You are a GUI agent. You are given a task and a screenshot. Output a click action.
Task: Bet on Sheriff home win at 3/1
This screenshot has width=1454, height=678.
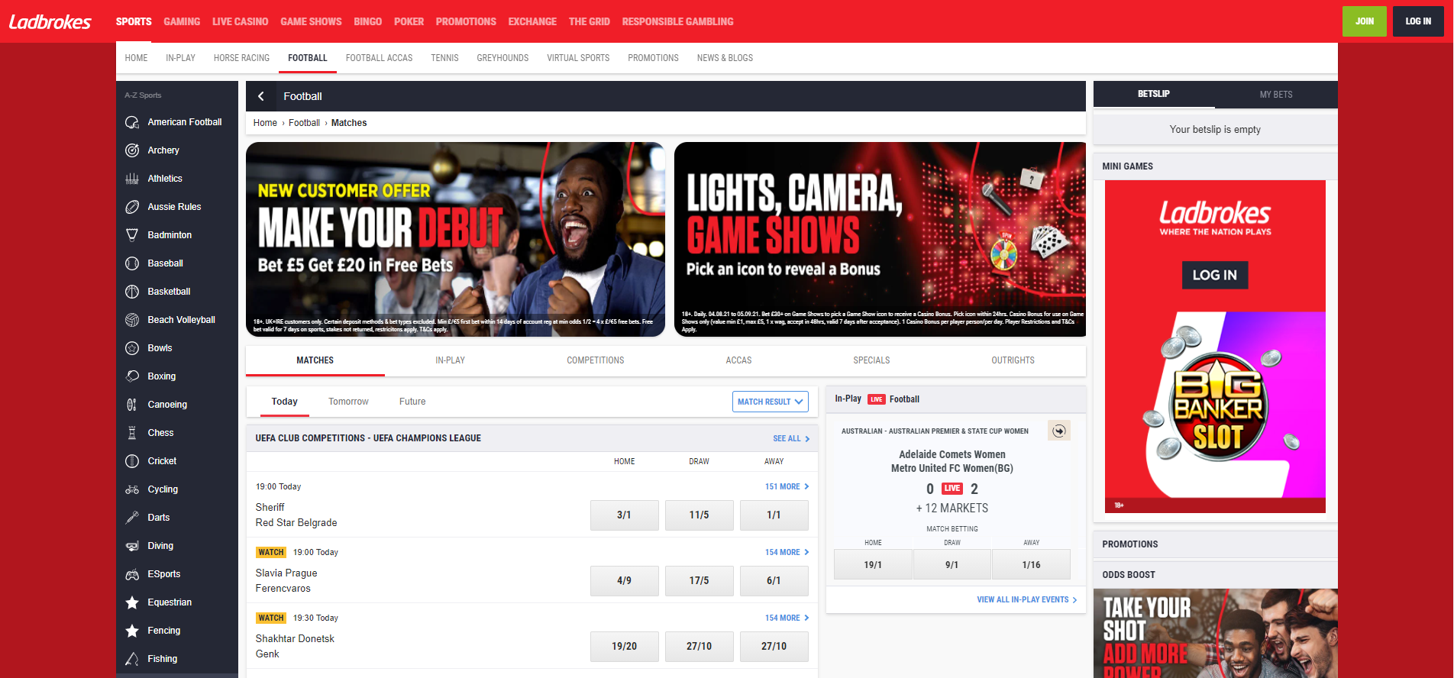pyautogui.click(x=624, y=515)
